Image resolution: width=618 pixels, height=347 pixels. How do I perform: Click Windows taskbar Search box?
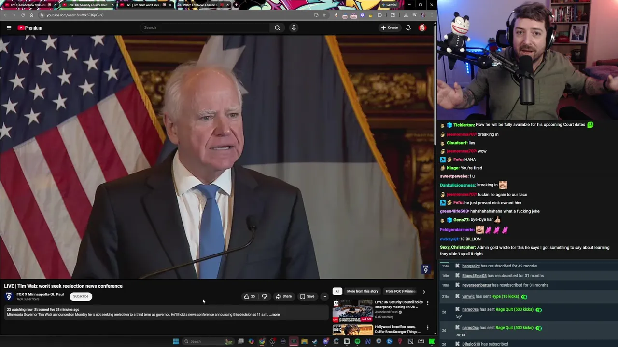pos(209,341)
